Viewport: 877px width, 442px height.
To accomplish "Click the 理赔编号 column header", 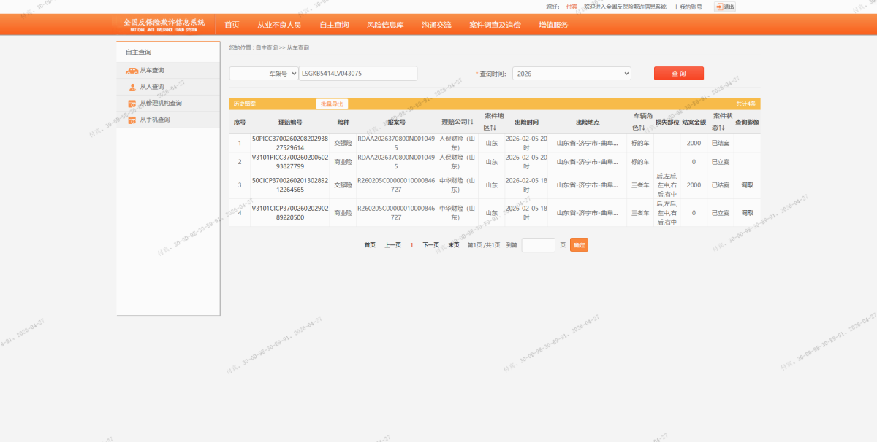I will click(x=290, y=122).
